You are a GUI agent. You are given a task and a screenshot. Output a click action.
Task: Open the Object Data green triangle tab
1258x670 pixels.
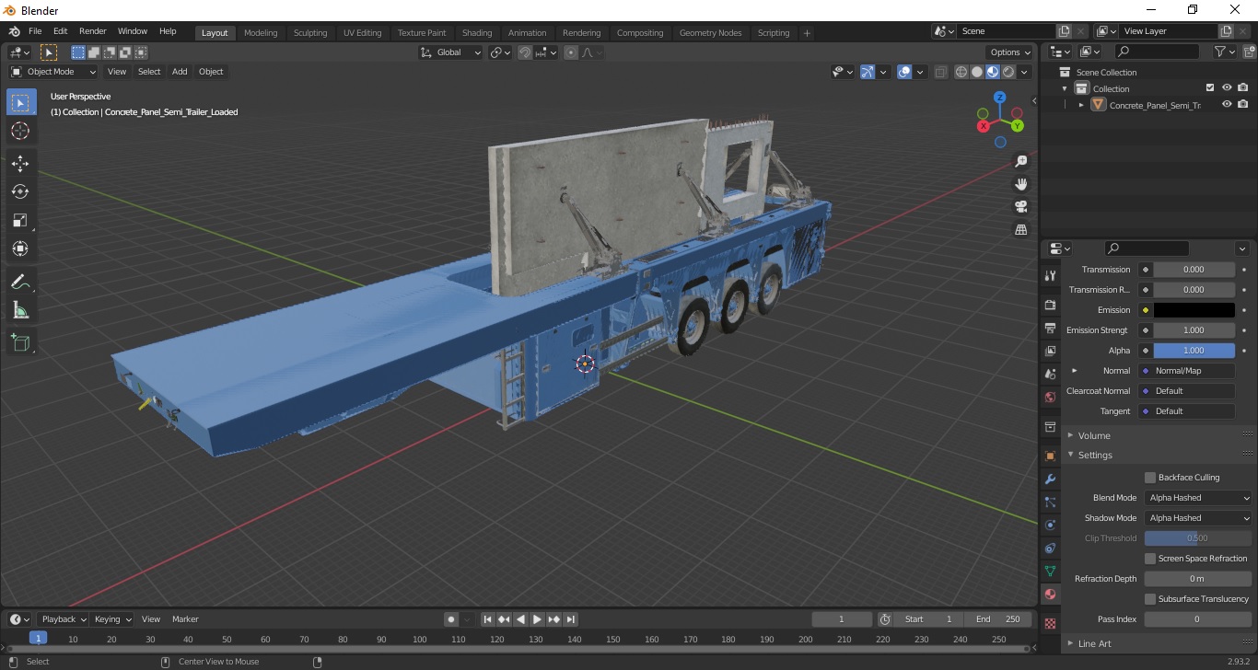[x=1050, y=572]
